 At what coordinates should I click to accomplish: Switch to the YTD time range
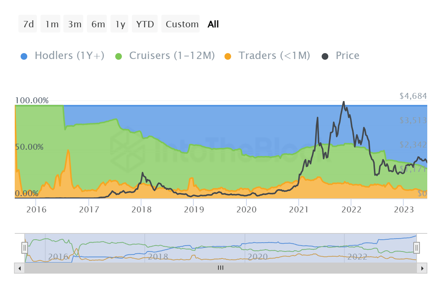[x=145, y=24]
